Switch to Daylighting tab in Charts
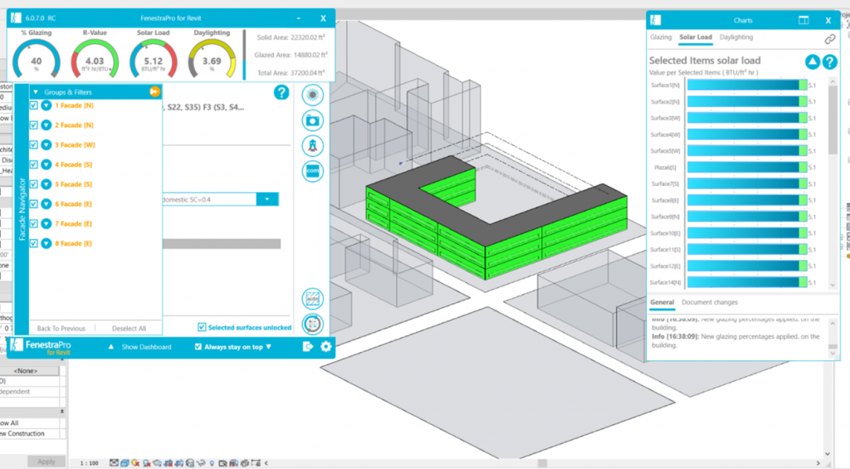The width and height of the screenshot is (850, 469). click(736, 37)
